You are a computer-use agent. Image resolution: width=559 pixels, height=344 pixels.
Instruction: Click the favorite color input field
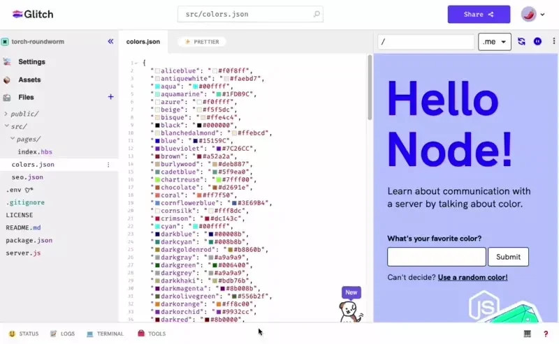(x=436, y=257)
